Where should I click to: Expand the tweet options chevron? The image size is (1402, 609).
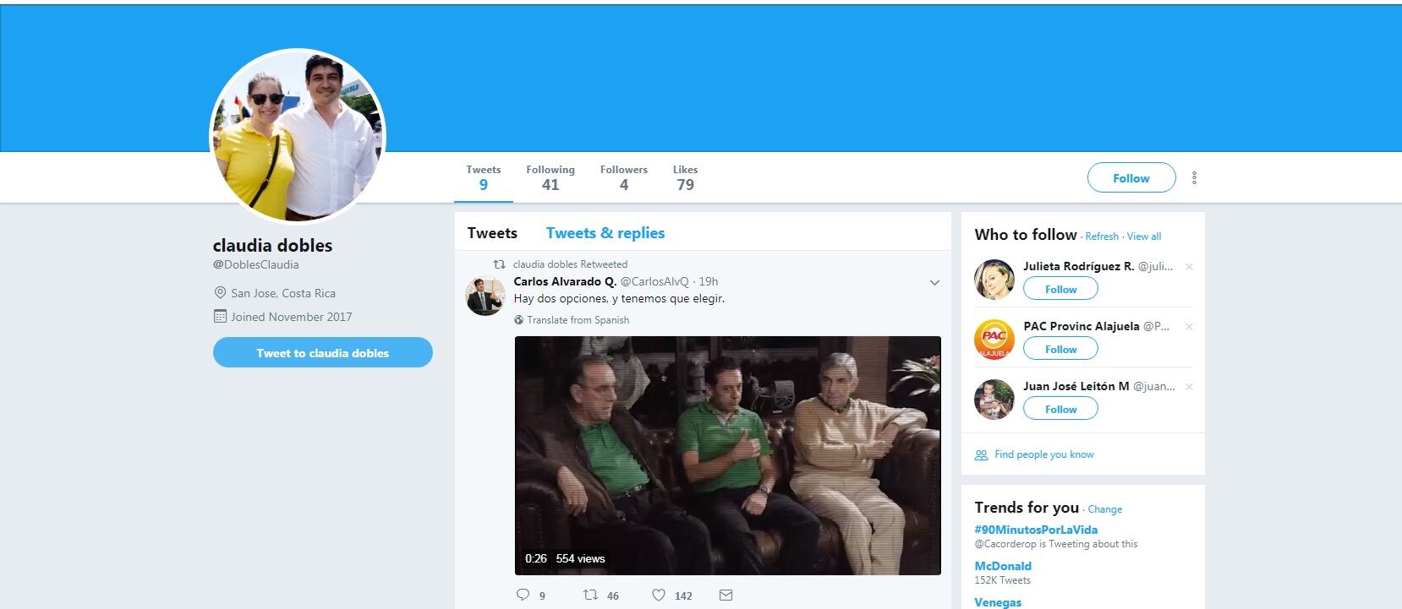(934, 282)
